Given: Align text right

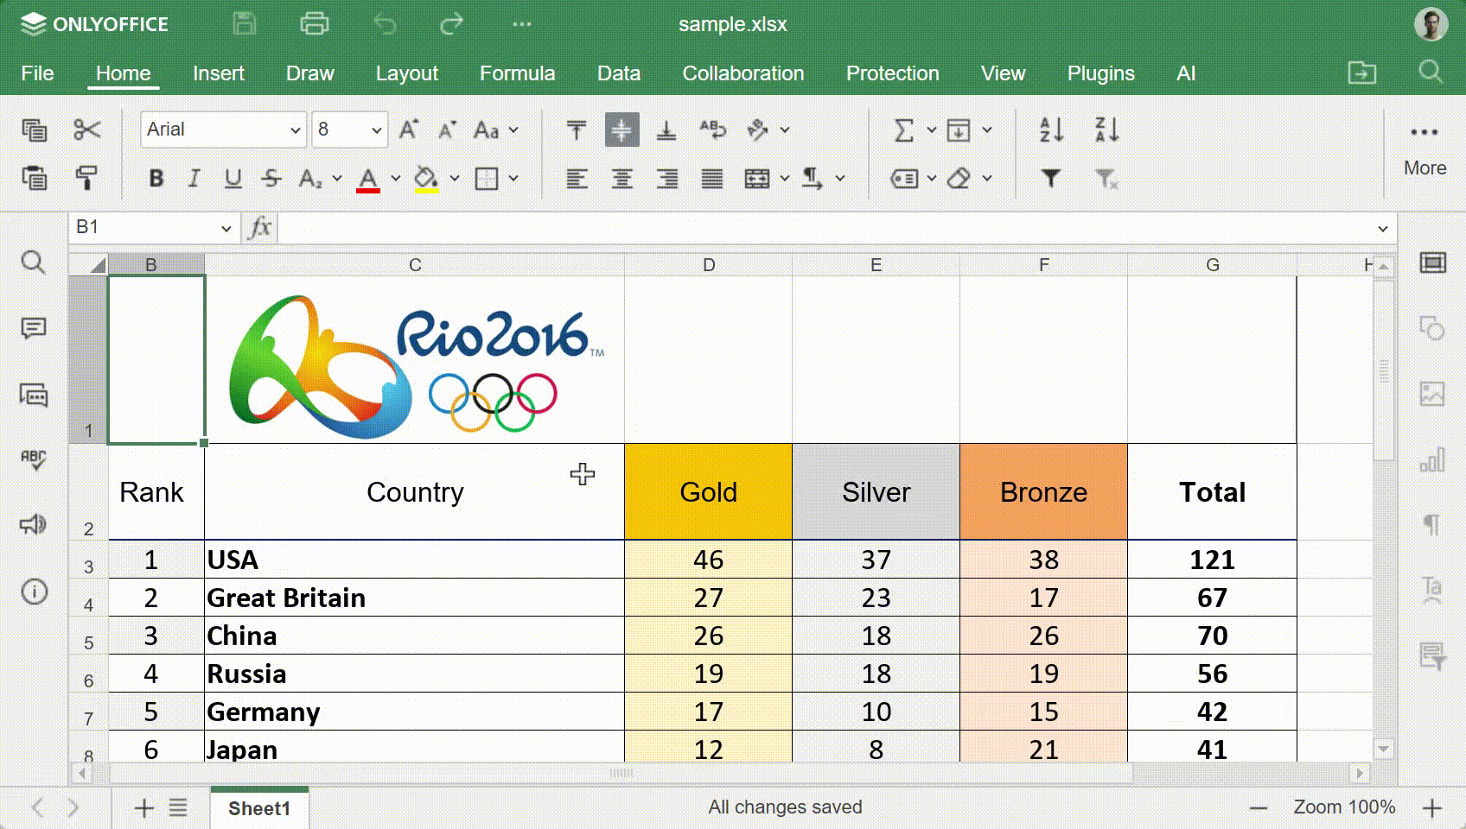Looking at the screenshot, I should click(x=666, y=179).
